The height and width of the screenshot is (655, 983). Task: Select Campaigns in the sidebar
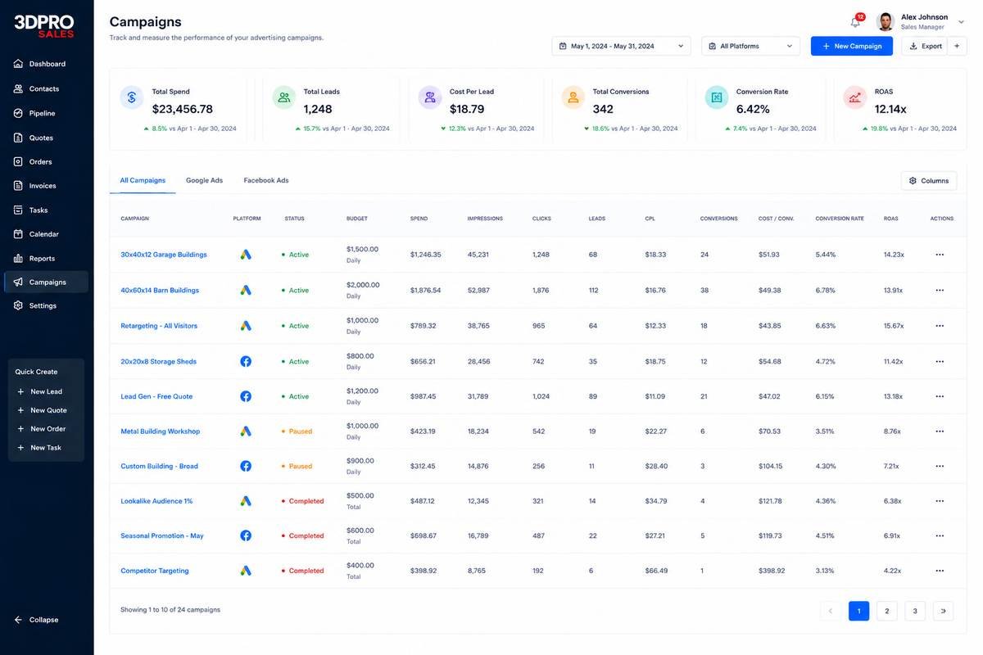click(x=47, y=282)
